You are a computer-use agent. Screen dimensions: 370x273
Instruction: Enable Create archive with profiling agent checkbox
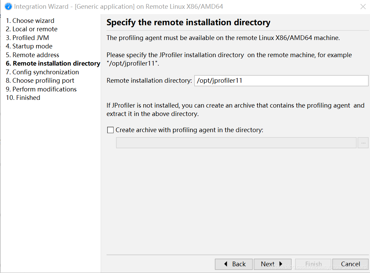[x=111, y=130]
